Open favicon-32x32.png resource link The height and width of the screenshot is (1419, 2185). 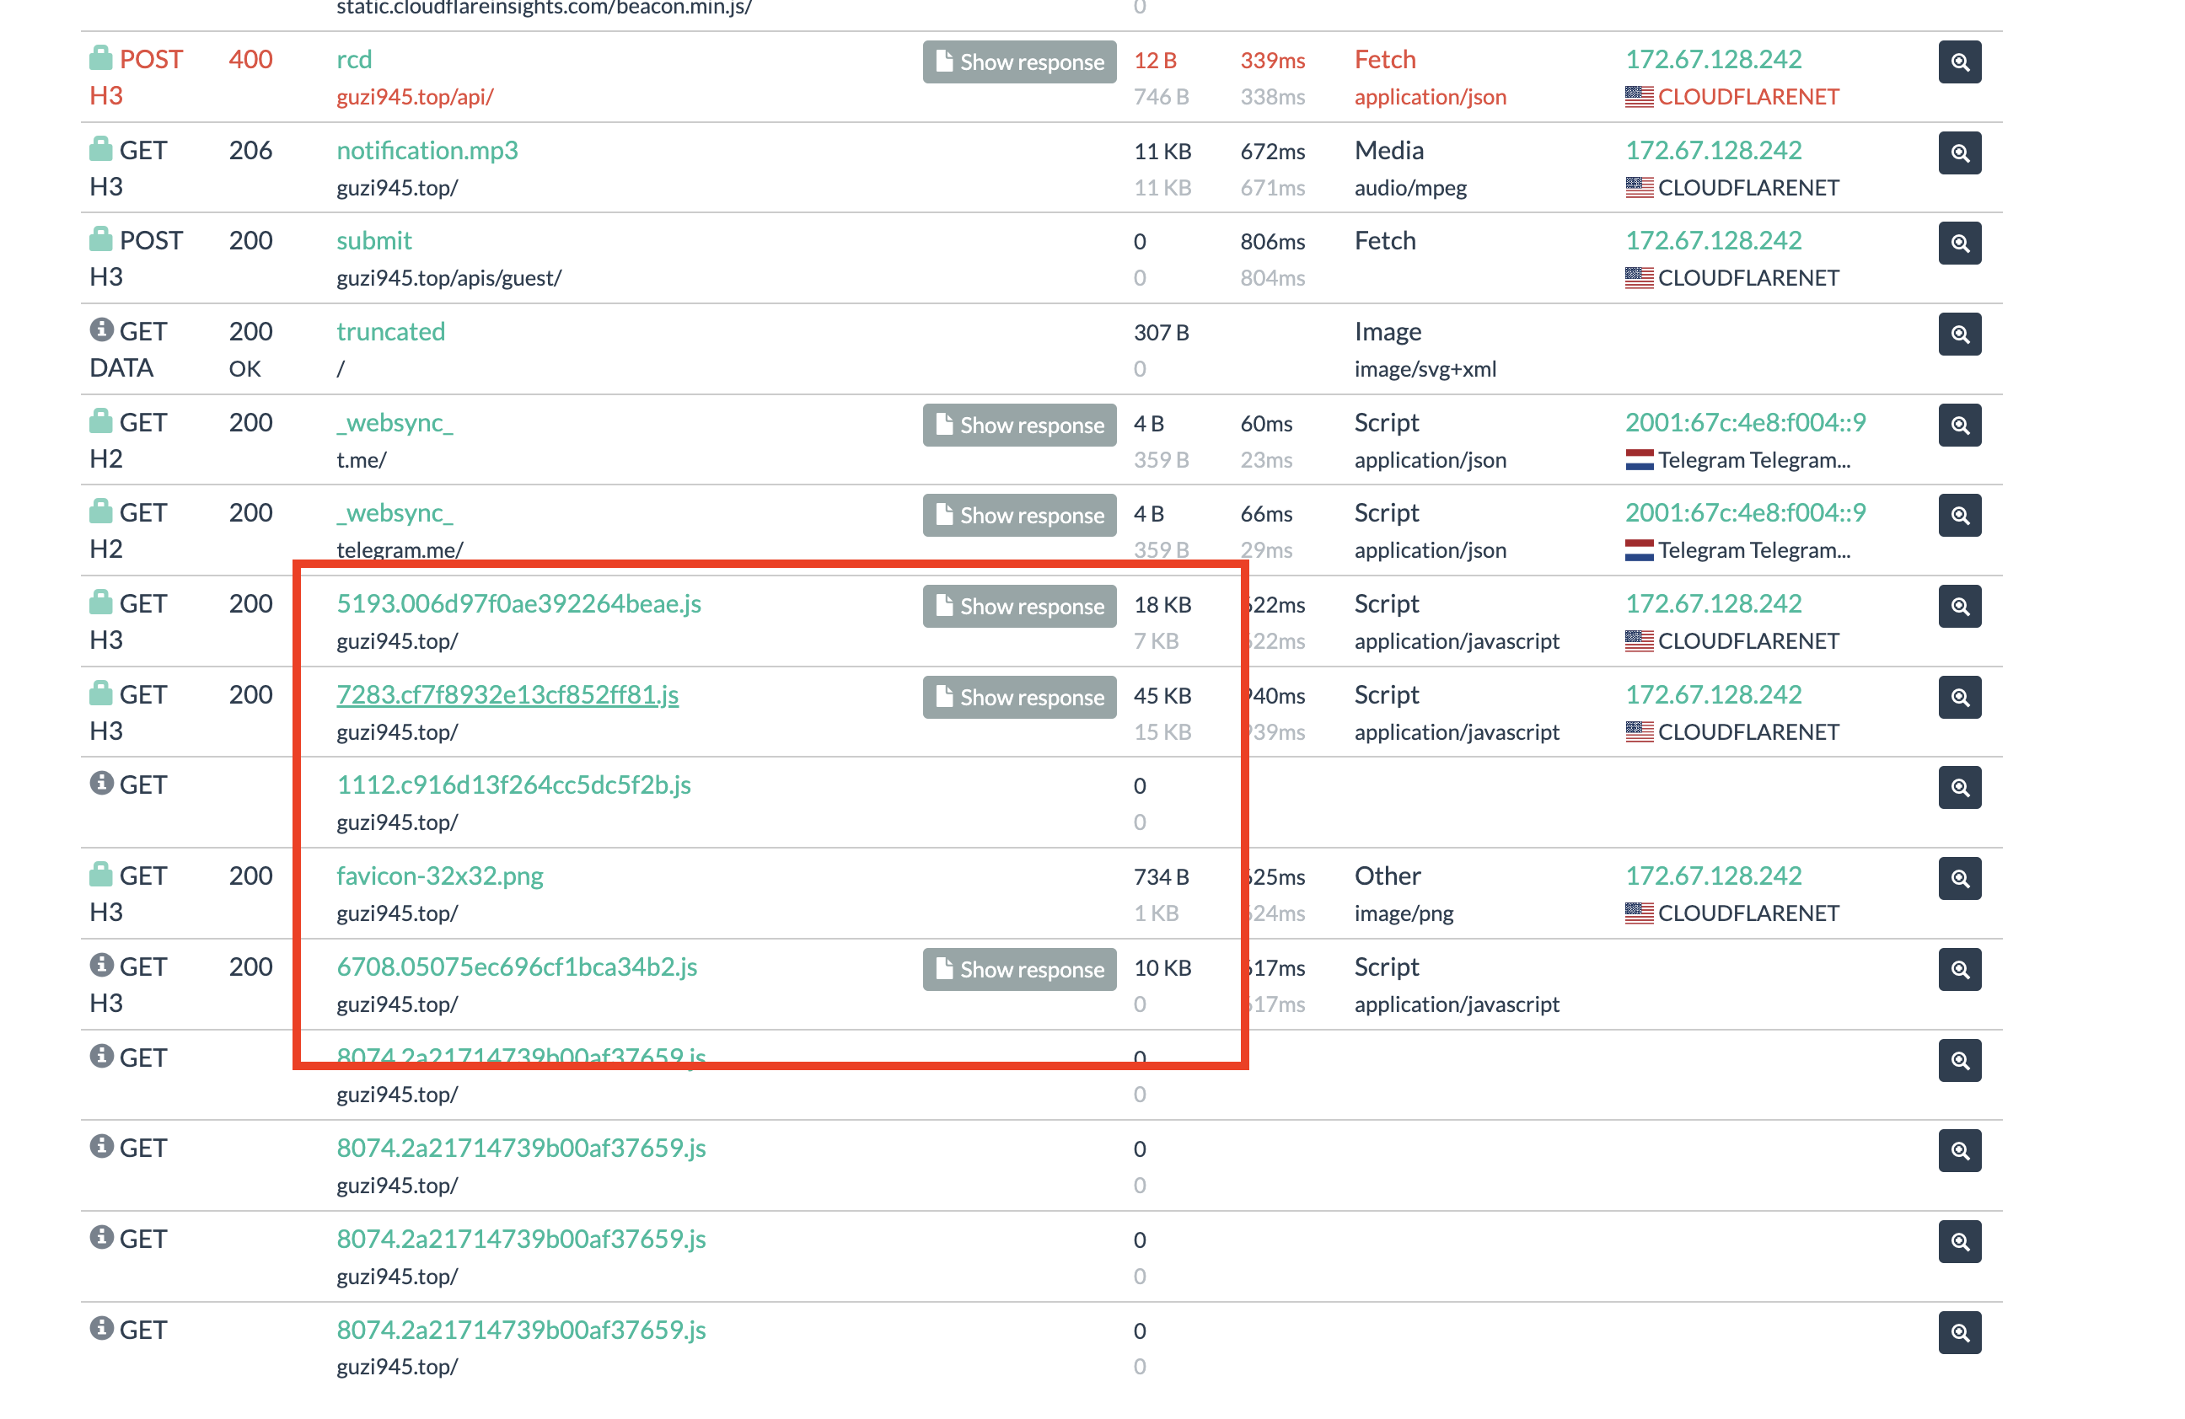(439, 875)
